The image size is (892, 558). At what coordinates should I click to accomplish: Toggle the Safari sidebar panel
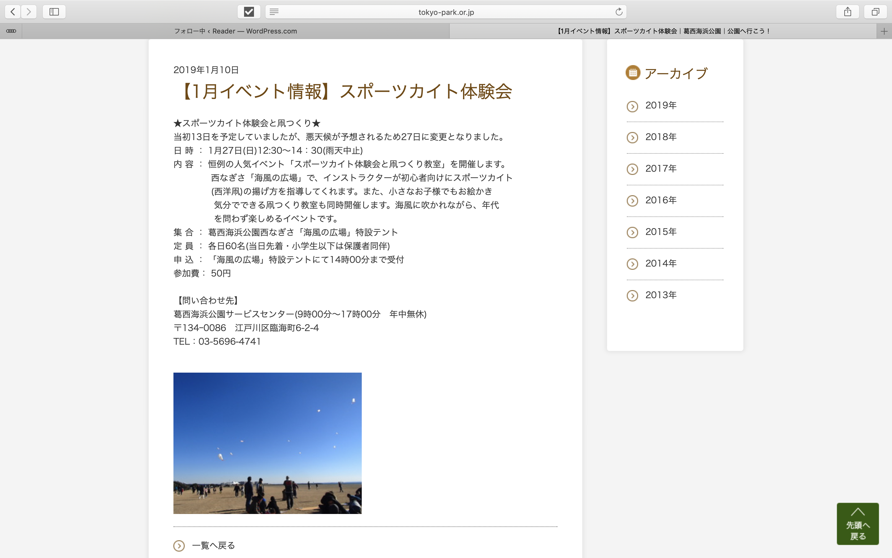54,12
